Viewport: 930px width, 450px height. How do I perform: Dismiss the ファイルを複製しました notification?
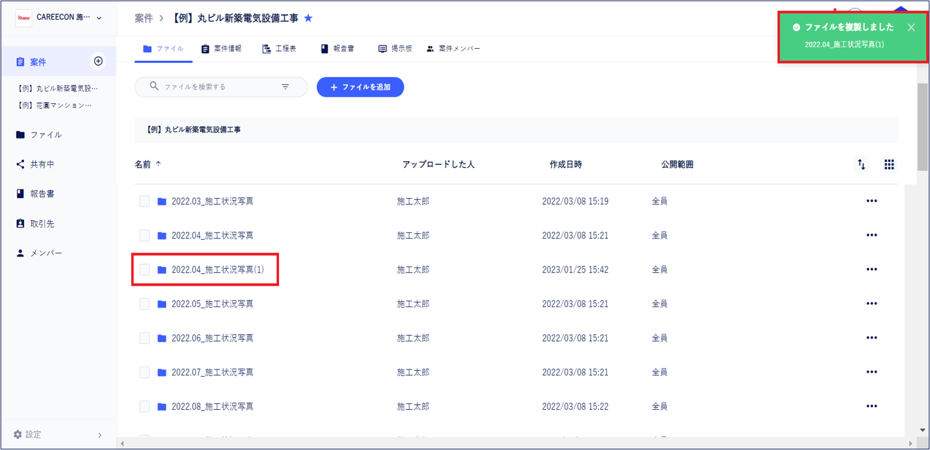911,27
